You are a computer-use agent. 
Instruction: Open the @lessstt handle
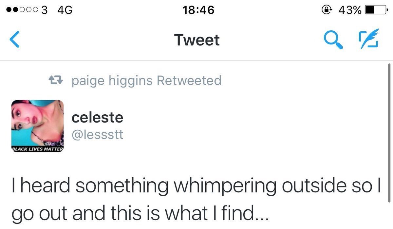(97, 135)
